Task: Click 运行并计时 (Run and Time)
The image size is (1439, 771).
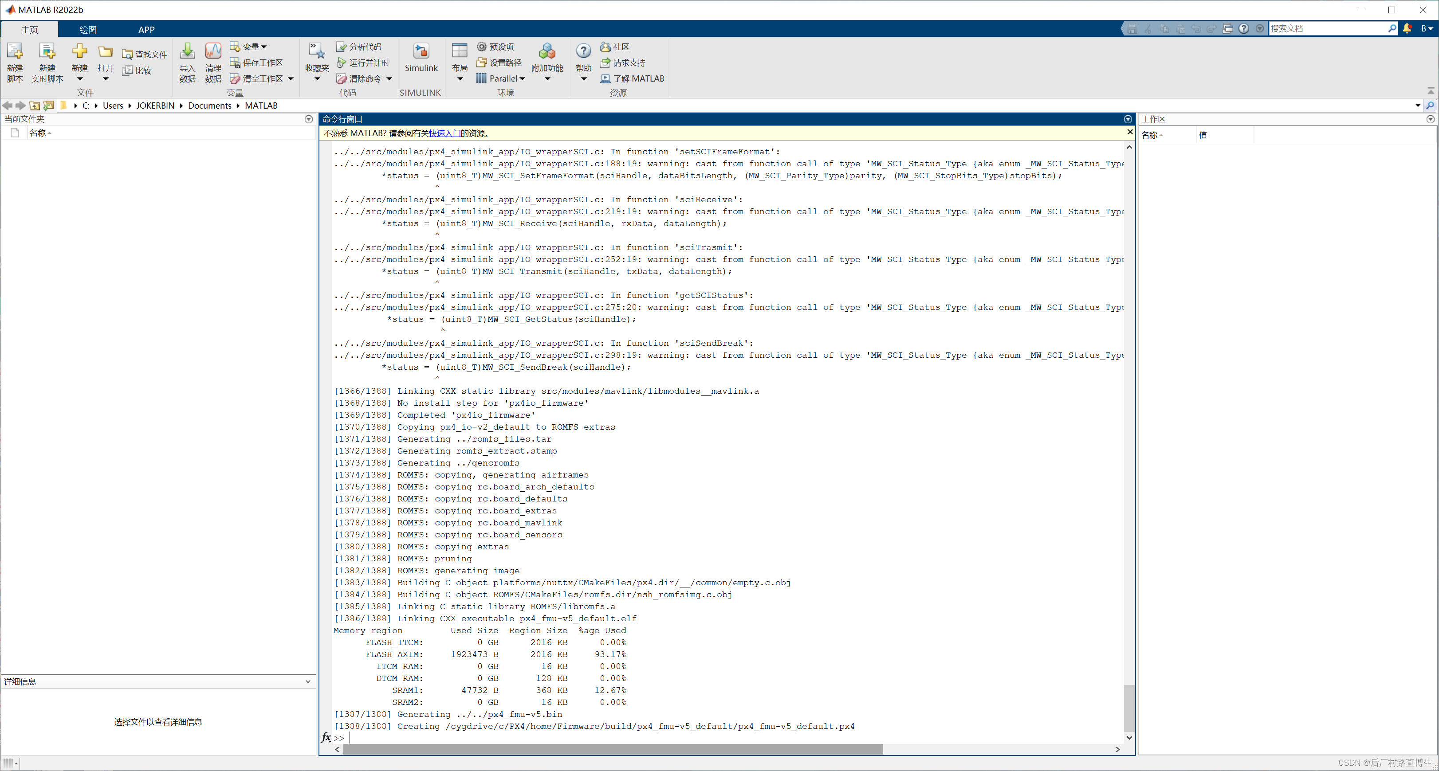Action: pos(363,63)
